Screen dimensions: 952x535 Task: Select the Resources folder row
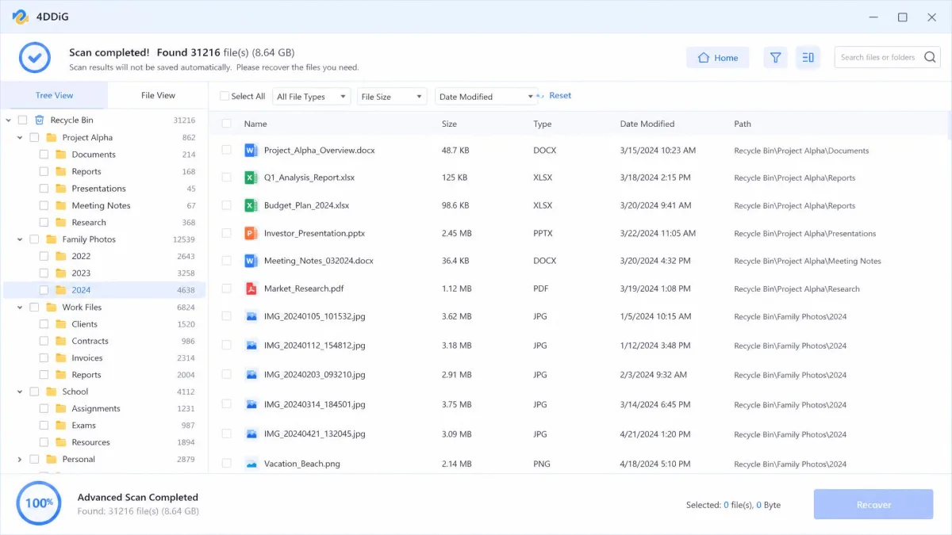point(103,442)
